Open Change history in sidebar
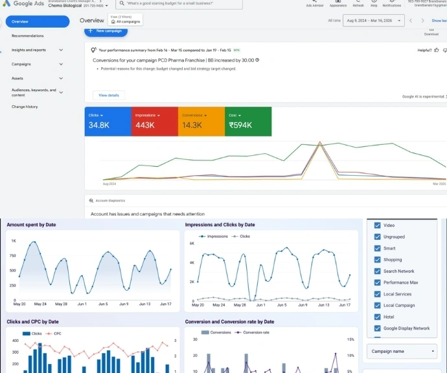 [25, 107]
